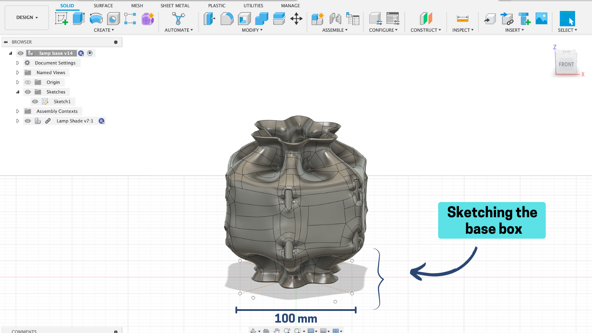Hide the Lamp Shade v7:1 component
Screen dimensions: 592x333
[28, 121]
